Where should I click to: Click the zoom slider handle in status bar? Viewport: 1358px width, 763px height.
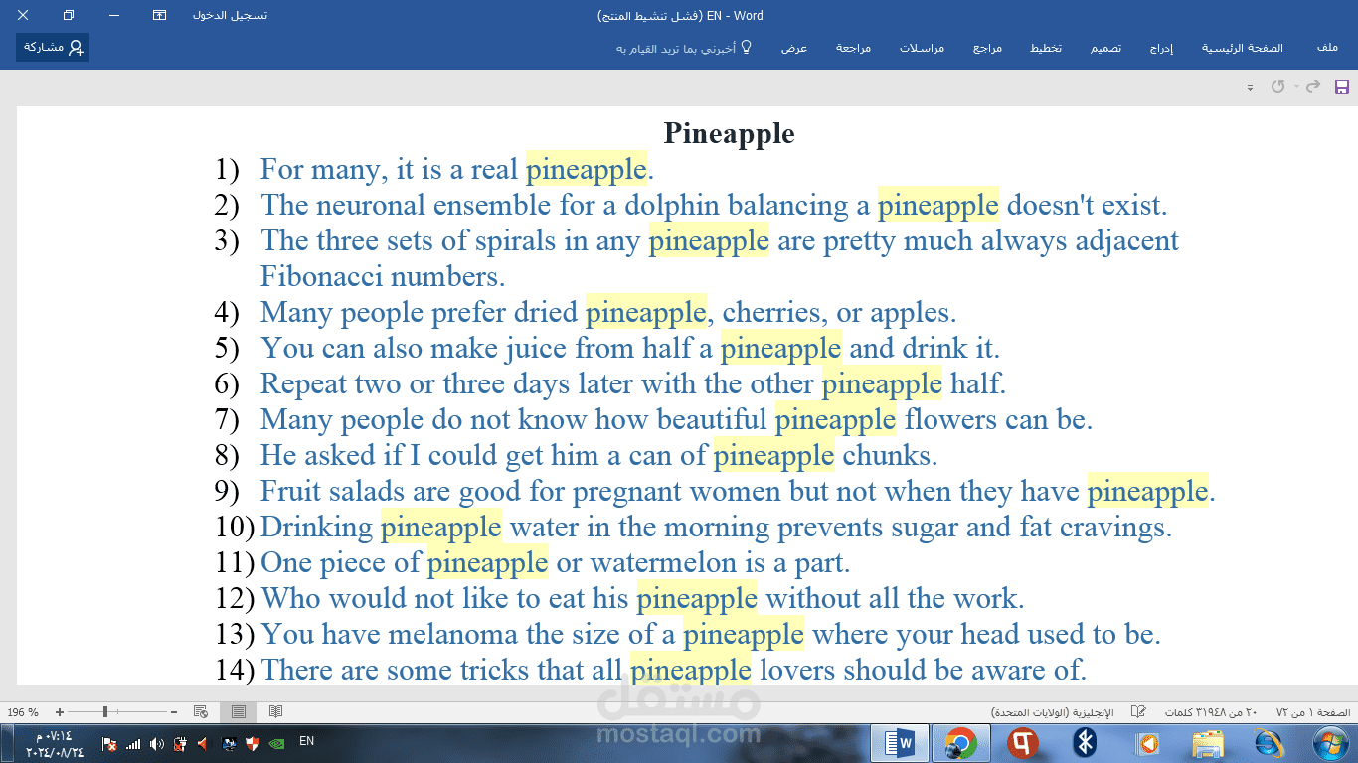(x=105, y=712)
